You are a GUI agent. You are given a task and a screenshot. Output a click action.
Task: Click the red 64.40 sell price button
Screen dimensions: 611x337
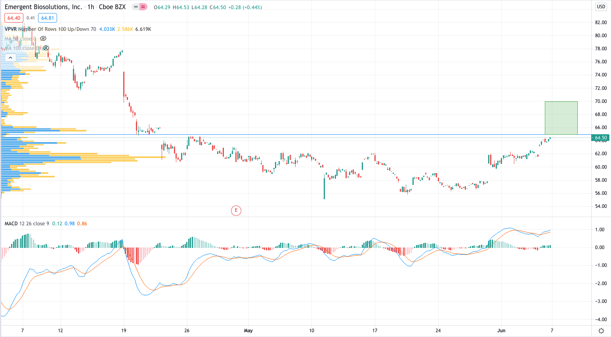[14, 18]
